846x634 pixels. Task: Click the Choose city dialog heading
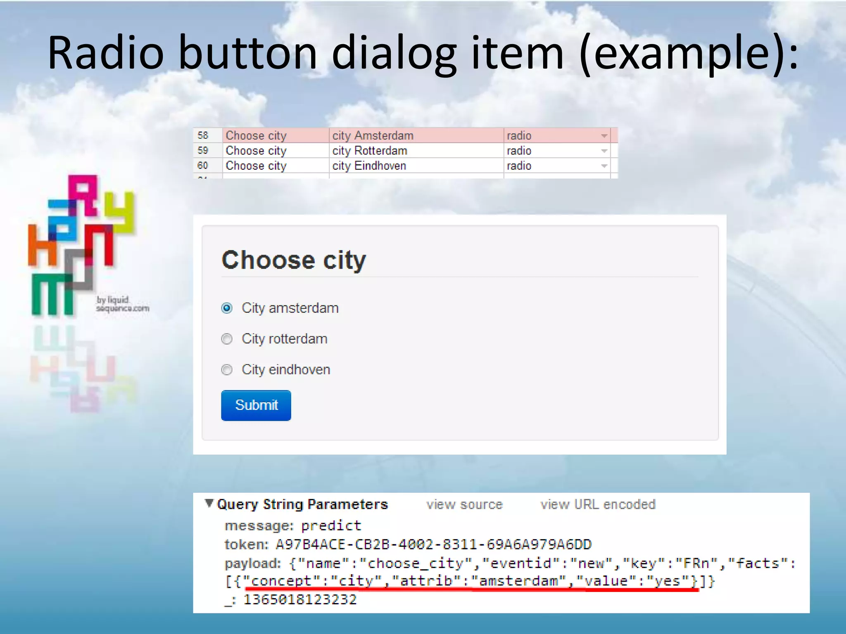(x=294, y=260)
